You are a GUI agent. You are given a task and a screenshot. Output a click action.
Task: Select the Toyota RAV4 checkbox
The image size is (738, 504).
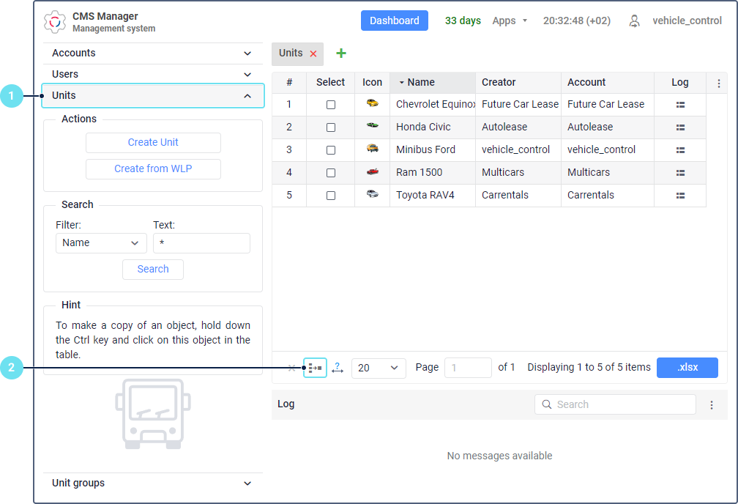[331, 196]
